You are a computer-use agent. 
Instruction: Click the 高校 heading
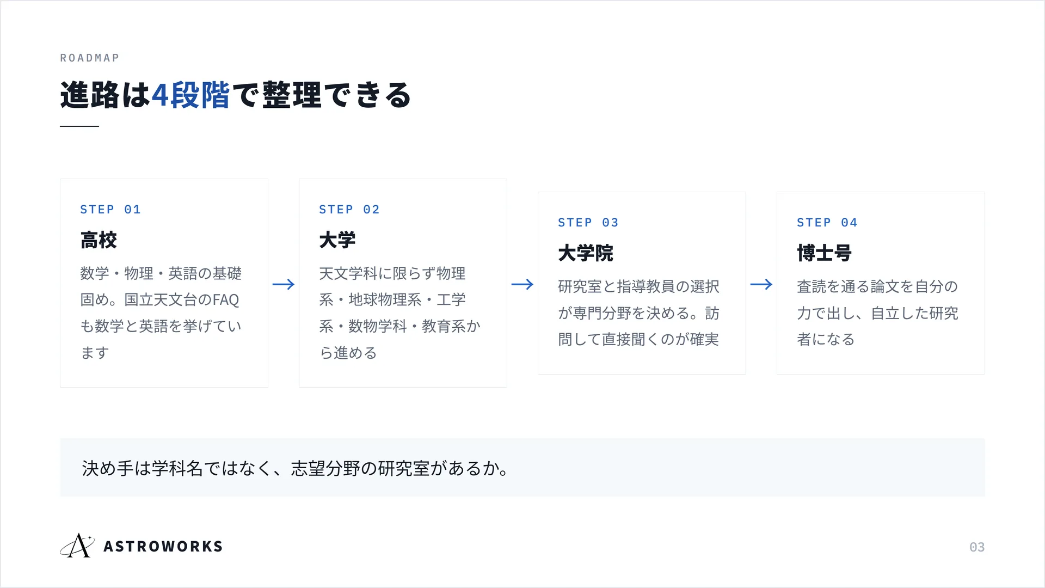click(99, 240)
